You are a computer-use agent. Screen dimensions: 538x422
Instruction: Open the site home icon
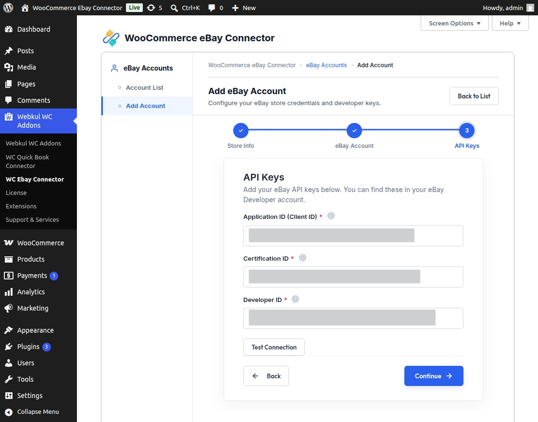(25, 8)
